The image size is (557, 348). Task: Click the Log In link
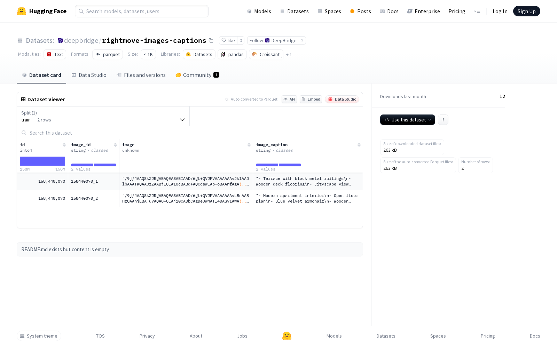pyautogui.click(x=500, y=11)
